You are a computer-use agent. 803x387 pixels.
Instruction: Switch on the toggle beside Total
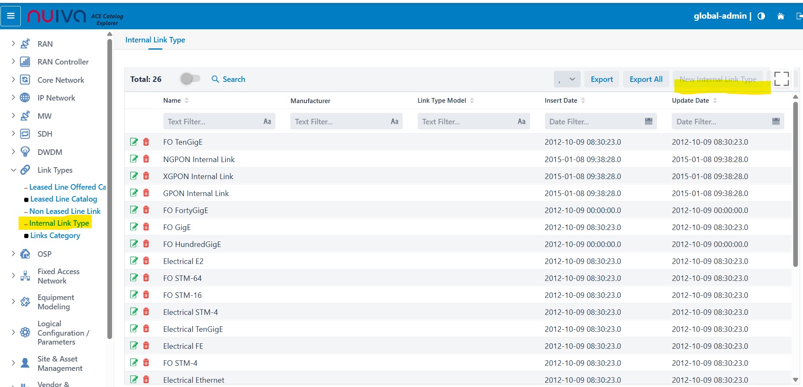[x=190, y=79]
